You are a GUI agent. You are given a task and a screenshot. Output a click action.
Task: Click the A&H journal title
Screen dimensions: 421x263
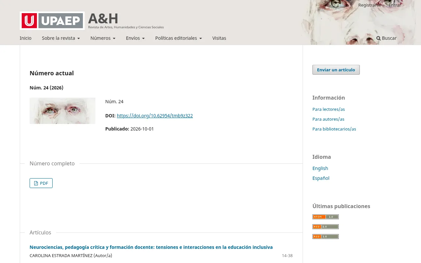coord(103,19)
